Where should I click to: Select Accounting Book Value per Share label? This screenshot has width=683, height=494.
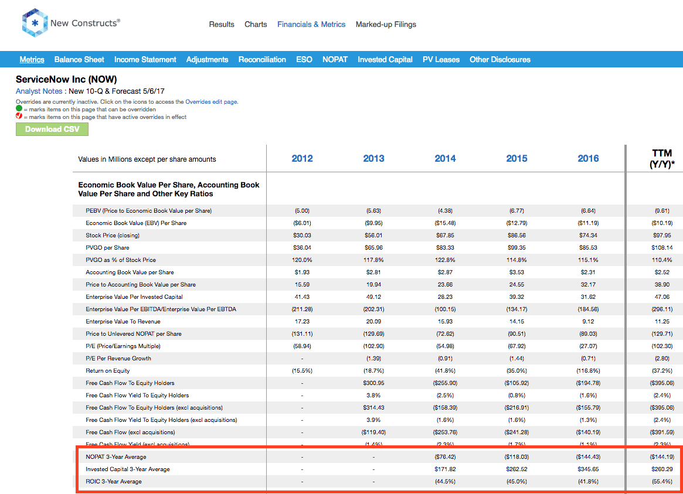pos(130,272)
